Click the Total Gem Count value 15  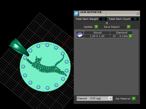pyautogui.click(x=135, y=19)
